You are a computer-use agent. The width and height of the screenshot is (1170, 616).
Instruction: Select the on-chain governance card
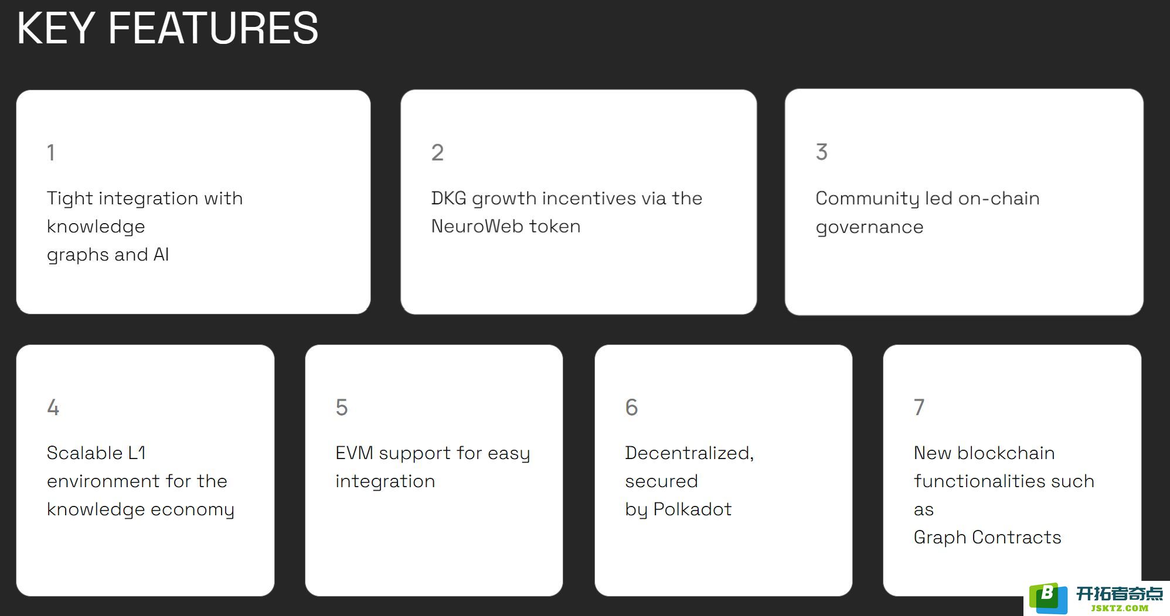[964, 202]
